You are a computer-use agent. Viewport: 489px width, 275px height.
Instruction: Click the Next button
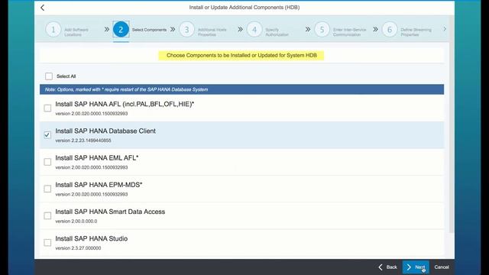pyautogui.click(x=416, y=267)
